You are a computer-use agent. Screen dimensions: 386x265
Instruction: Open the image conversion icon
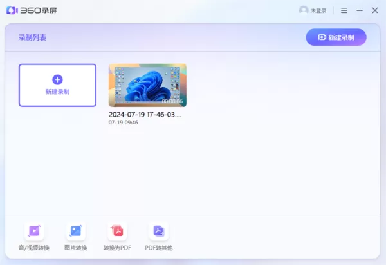75,231
